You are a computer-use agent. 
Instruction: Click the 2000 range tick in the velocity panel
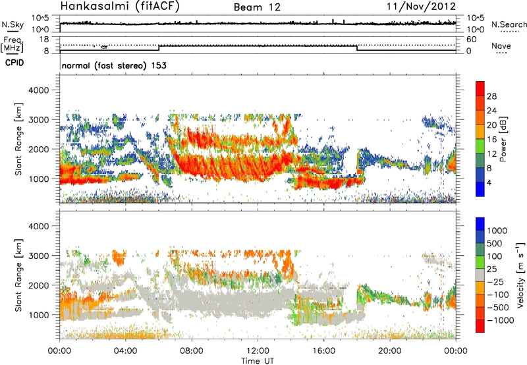point(39,285)
